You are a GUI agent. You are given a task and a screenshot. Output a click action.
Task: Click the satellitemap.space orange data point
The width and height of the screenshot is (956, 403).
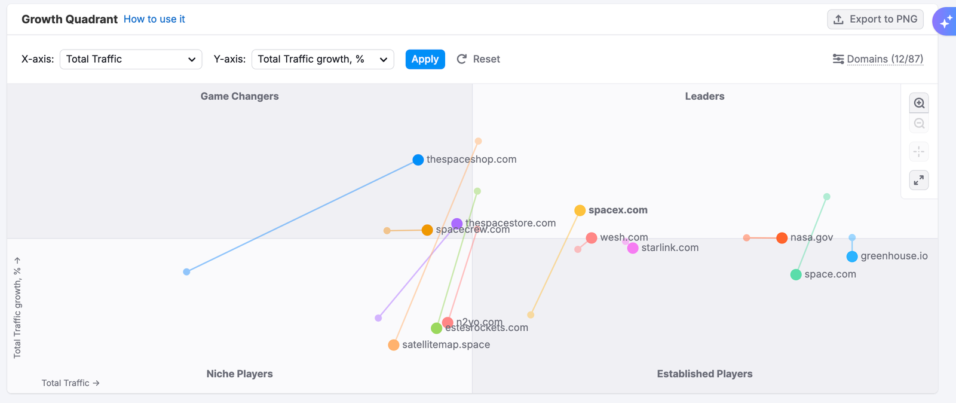coord(394,345)
